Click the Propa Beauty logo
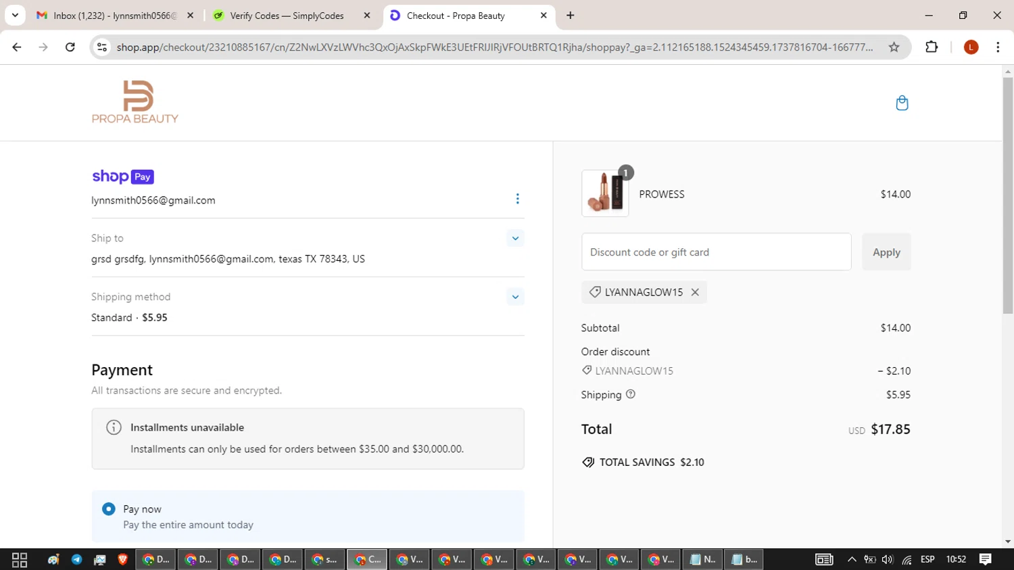1014x570 pixels. [135, 102]
